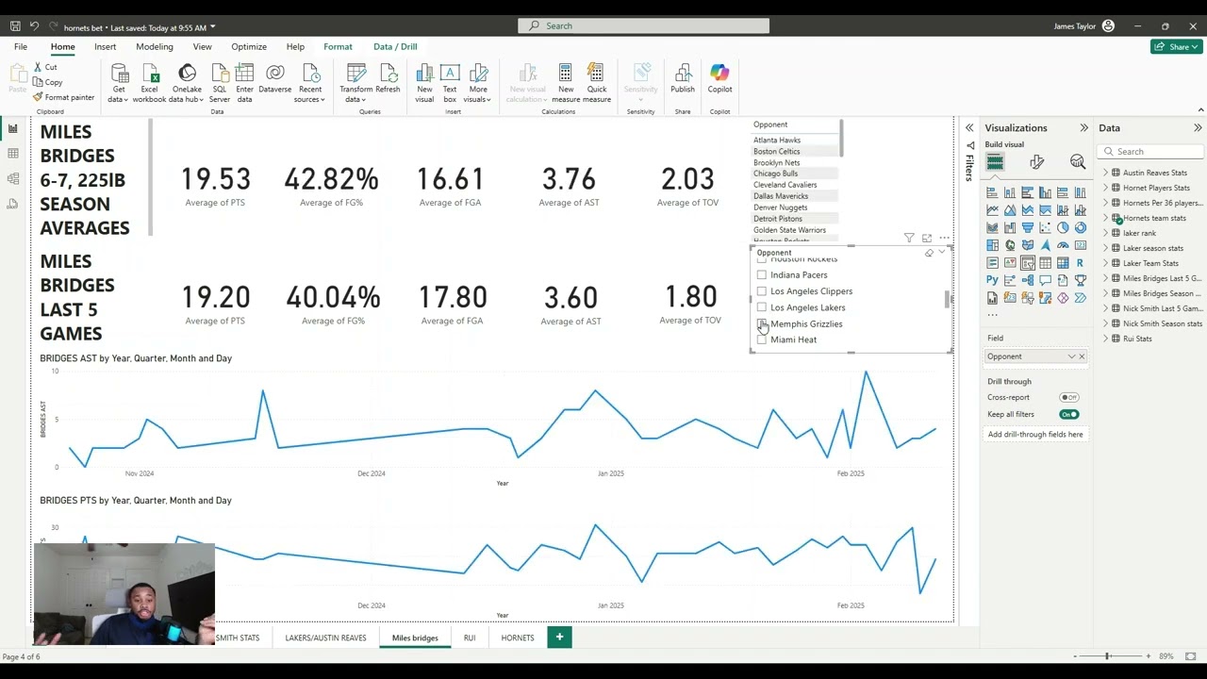The height and width of the screenshot is (679, 1207).
Task: Add a Text box to the report
Action: pyautogui.click(x=450, y=83)
